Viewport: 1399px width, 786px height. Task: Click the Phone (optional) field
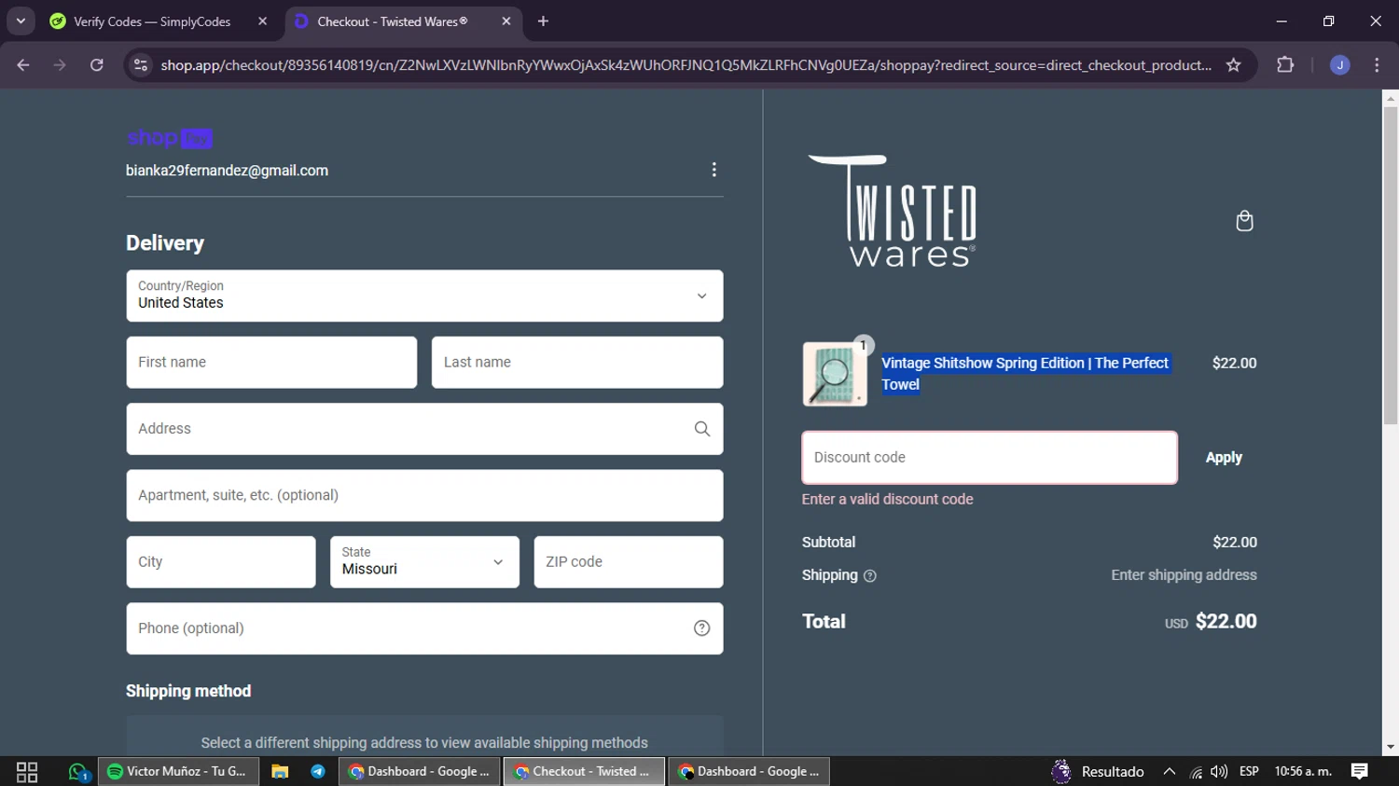(424, 628)
